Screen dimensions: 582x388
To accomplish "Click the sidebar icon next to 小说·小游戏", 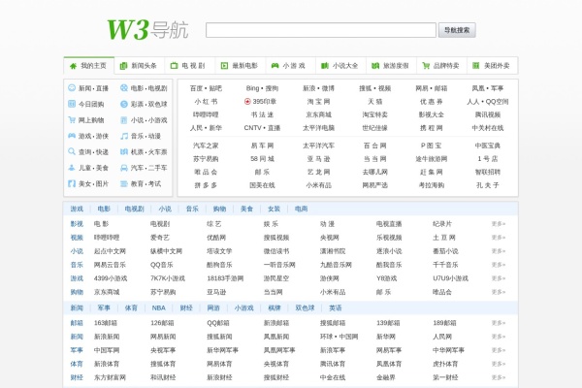I will click(124, 120).
